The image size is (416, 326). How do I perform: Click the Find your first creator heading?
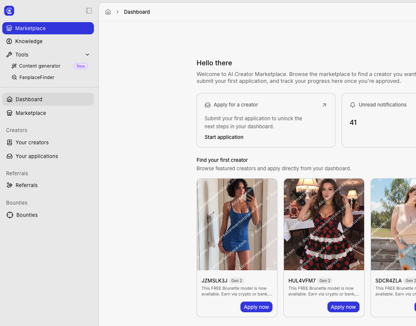click(222, 160)
